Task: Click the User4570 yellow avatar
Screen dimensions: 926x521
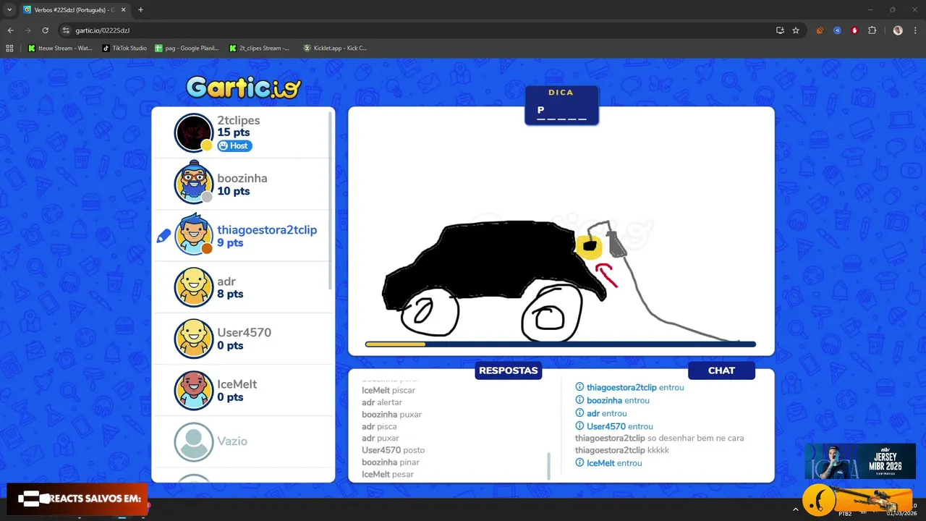Action: [x=194, y=339]
